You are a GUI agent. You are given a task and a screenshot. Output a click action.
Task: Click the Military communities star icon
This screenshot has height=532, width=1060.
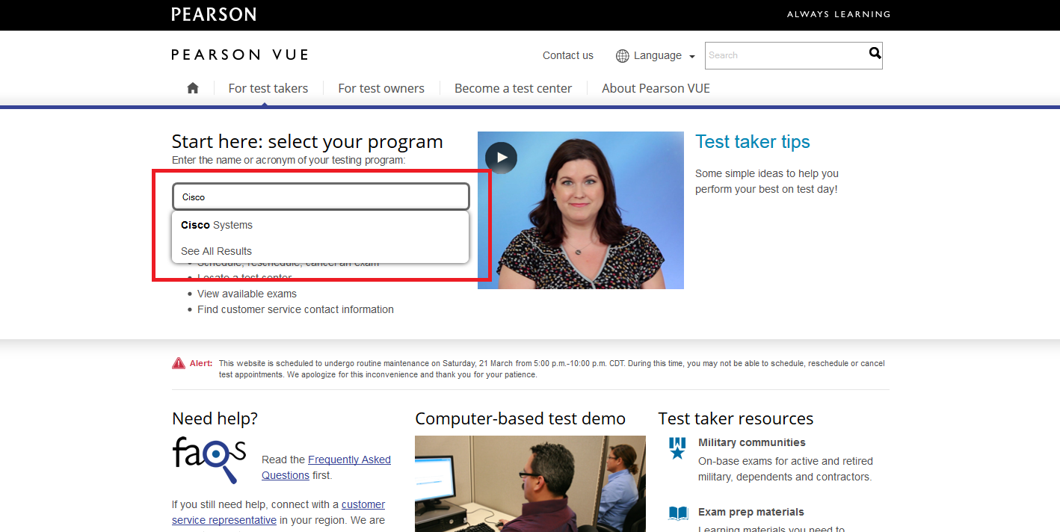[677, 448]
